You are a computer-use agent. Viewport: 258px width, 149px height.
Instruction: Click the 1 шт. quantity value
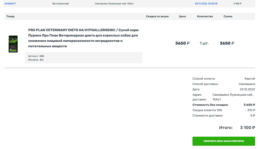pos(204,43)
